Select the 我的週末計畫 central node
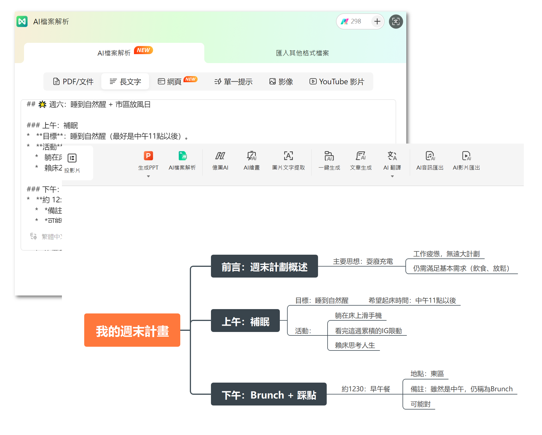Image resolution: width=542 pixels, height=435 pixels. pos(132,330)
